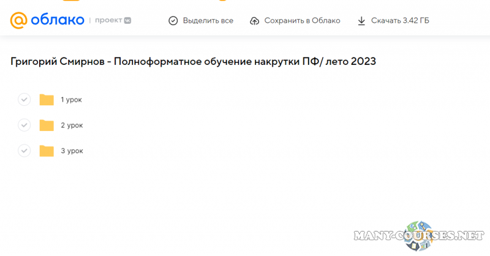Open the folder icon of "3 урок"
Screen dimensions: 490x256
coord(47,151)
